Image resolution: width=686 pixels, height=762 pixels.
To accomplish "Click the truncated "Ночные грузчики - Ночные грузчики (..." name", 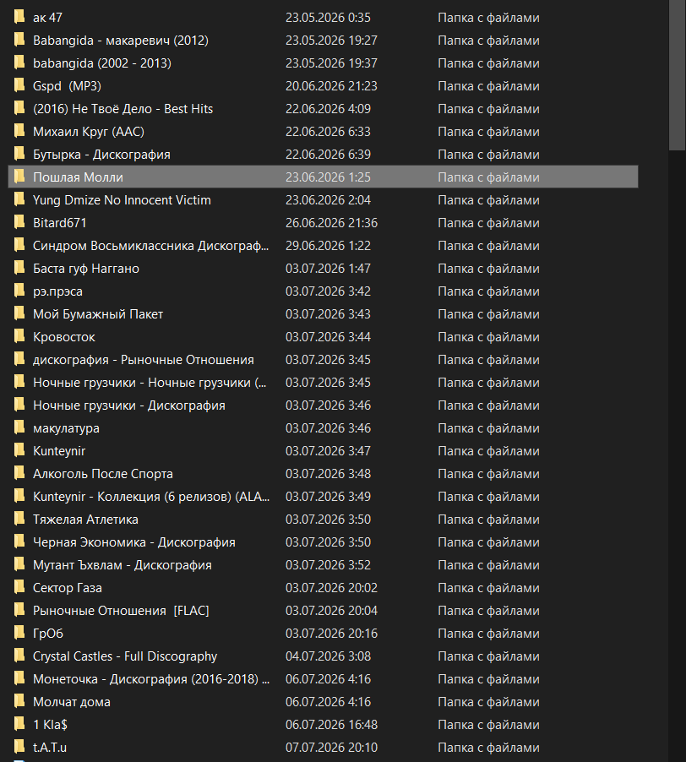I will tap(150, 383).
